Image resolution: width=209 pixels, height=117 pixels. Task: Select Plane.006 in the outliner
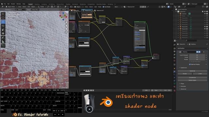185,29
